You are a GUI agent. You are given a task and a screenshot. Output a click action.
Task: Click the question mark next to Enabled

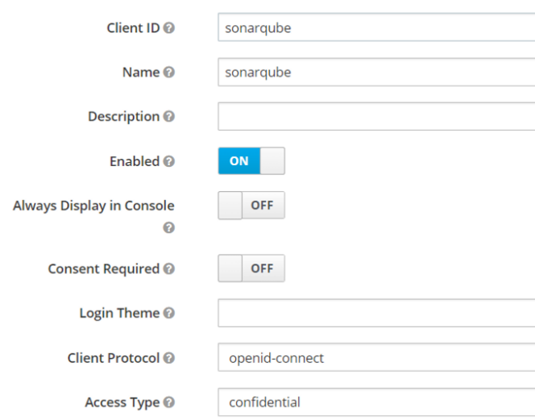click(x=169, y=161)
